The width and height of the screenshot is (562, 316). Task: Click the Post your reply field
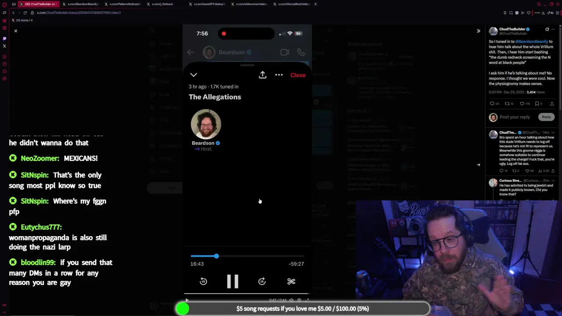click(x=515, y=117)
